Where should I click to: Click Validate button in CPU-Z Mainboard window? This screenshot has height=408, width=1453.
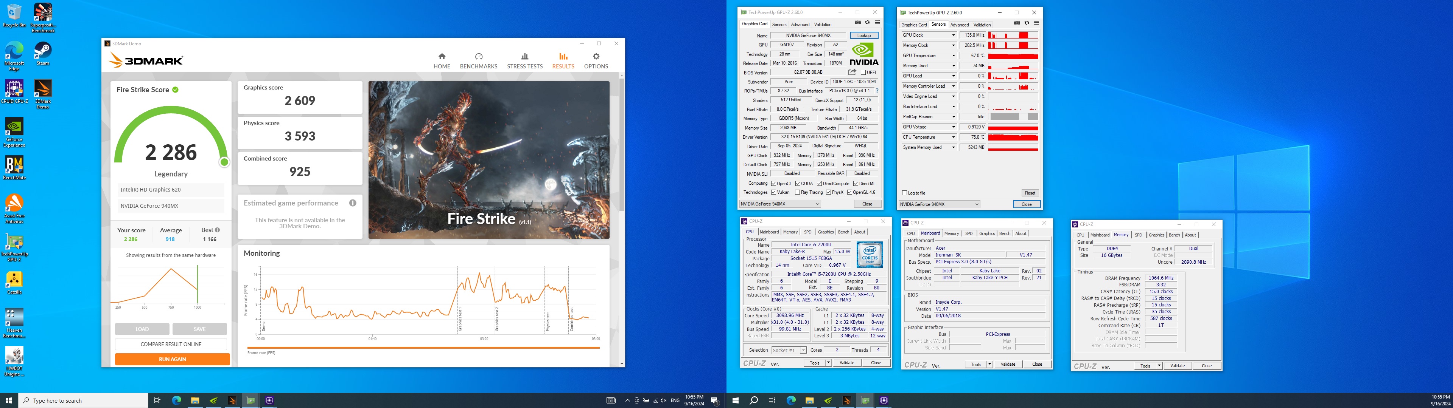pos(1008,364)
